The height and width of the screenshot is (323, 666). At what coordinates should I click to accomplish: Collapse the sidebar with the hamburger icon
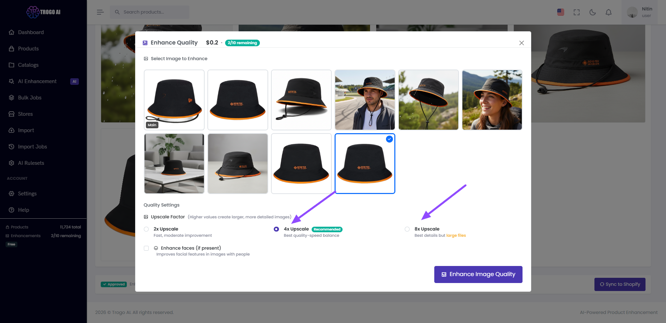pos(100,12)
